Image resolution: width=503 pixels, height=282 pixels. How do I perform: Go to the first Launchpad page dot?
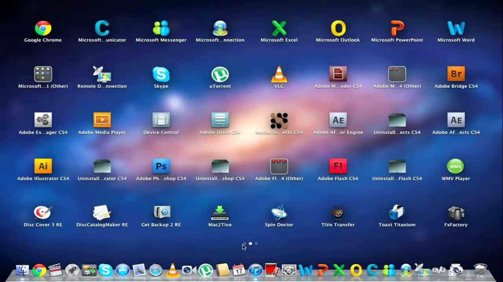(244, 244)
